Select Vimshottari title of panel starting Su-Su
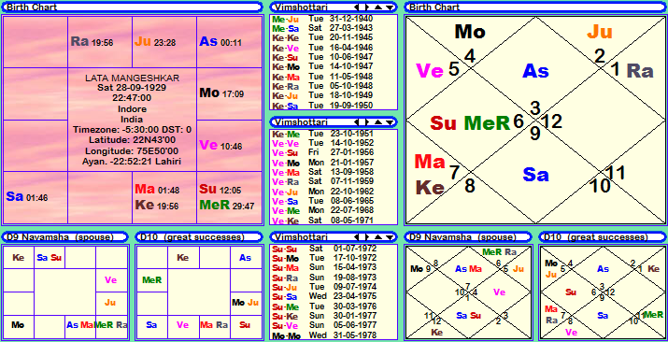The image size is (668, 342). point(301,236)
